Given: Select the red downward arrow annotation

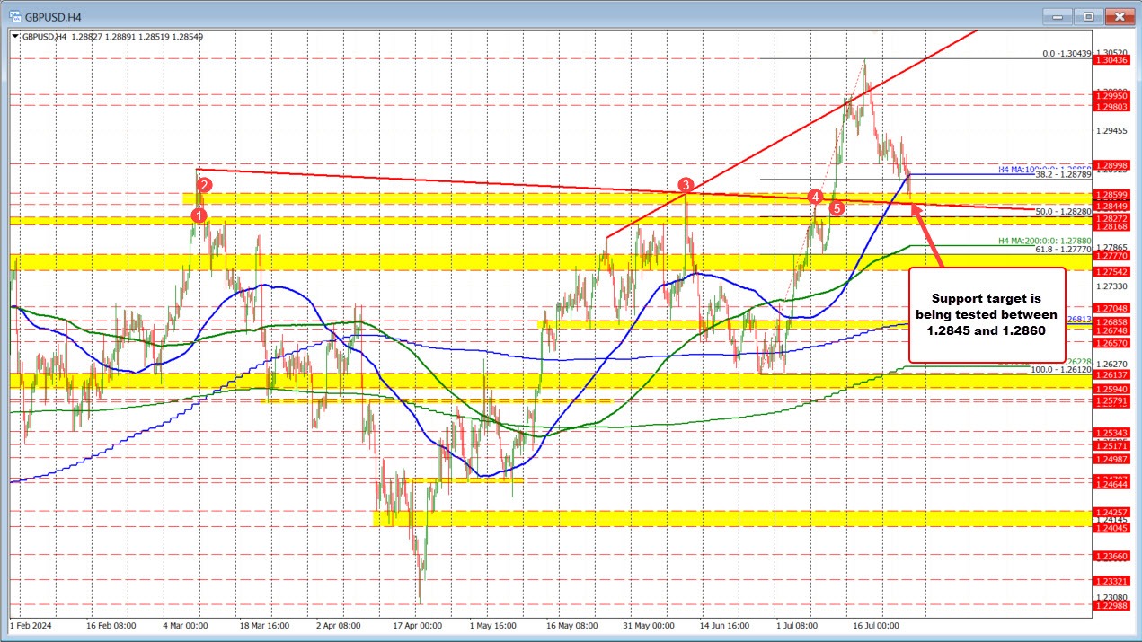Looking at the screenshot, I should [926, 235].
